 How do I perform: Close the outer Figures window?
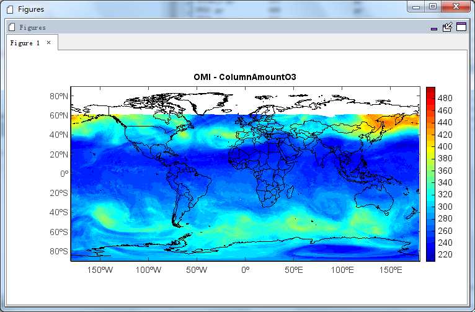click(456, 7)
